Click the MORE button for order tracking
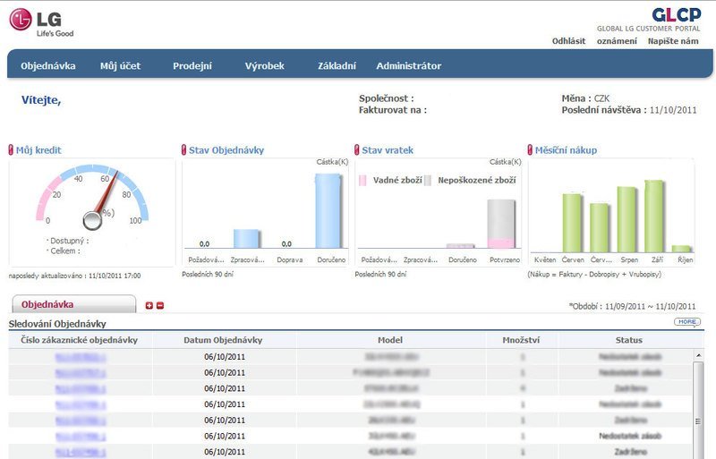The width and height of the screenshot is (716, 459). [686, 322]
